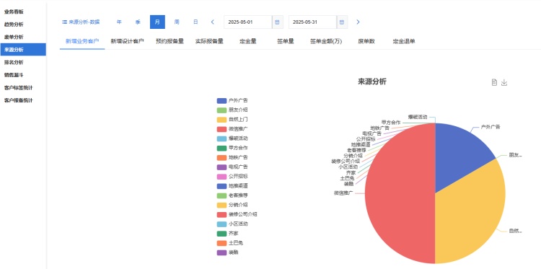Switch to 新增设计客户 tab

pos(127,41)
